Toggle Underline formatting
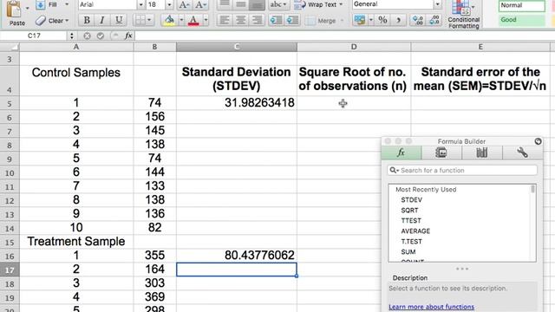 pos(119,20)
